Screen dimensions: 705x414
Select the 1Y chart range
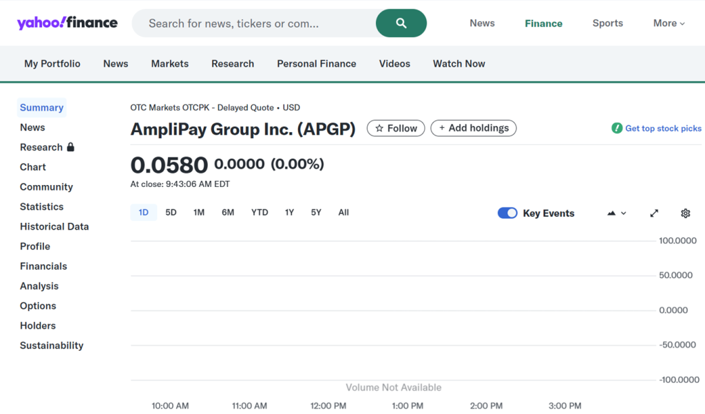click(x=289, y=213)
